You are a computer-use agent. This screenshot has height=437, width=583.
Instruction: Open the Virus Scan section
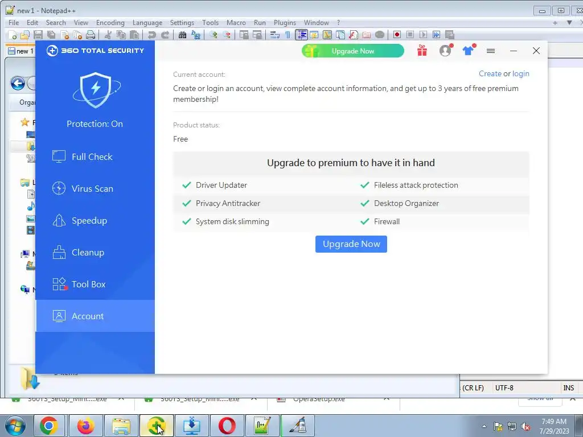click(95, 189)
